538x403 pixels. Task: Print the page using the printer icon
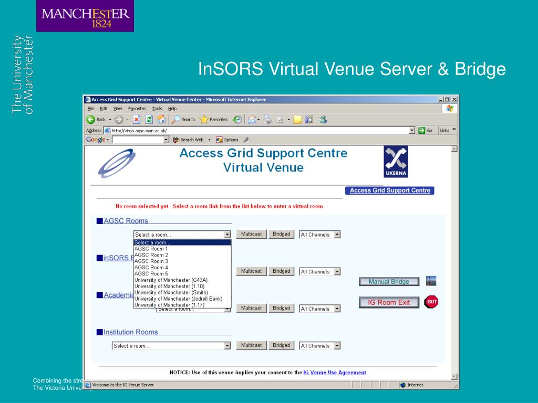pyautogui.click(x=267, y=119)
